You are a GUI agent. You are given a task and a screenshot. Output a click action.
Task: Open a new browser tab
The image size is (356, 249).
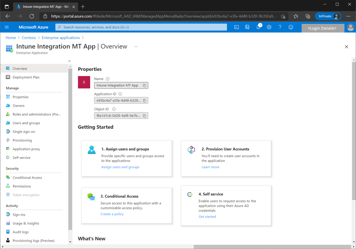(x=83, y=7)
